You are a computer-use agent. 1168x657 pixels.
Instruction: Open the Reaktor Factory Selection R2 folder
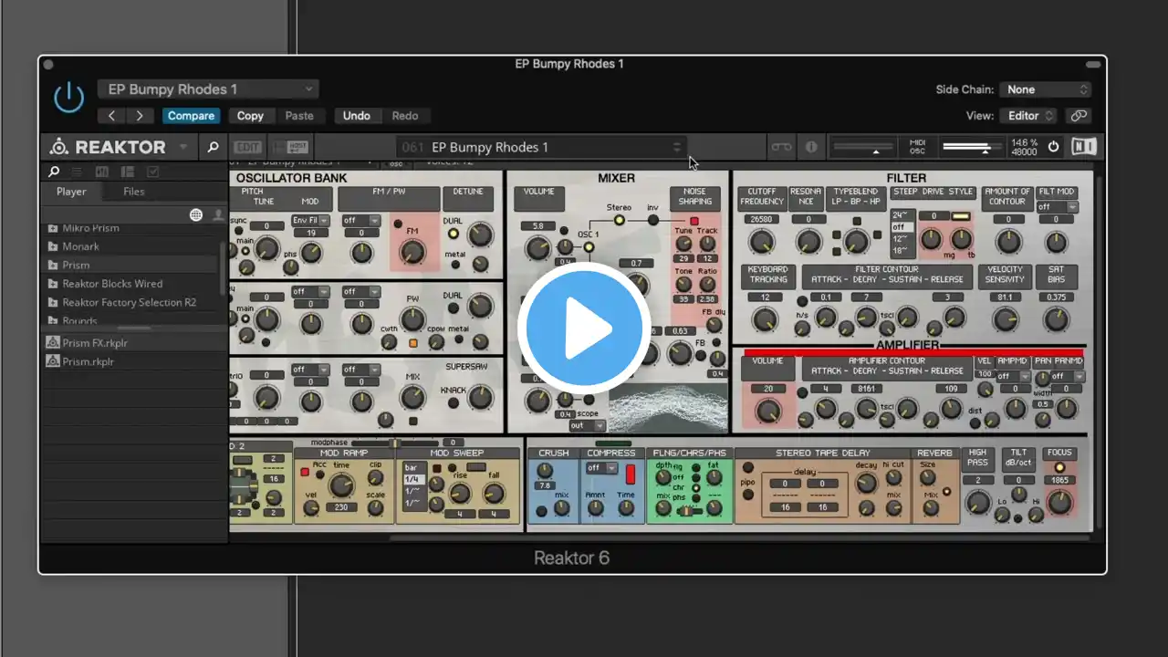121,302
